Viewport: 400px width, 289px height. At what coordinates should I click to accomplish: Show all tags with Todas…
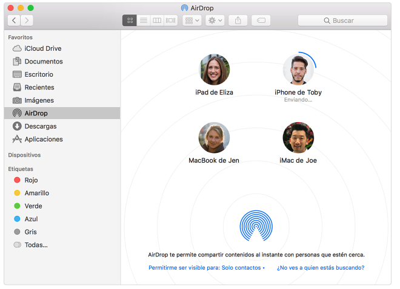(62, 245)
